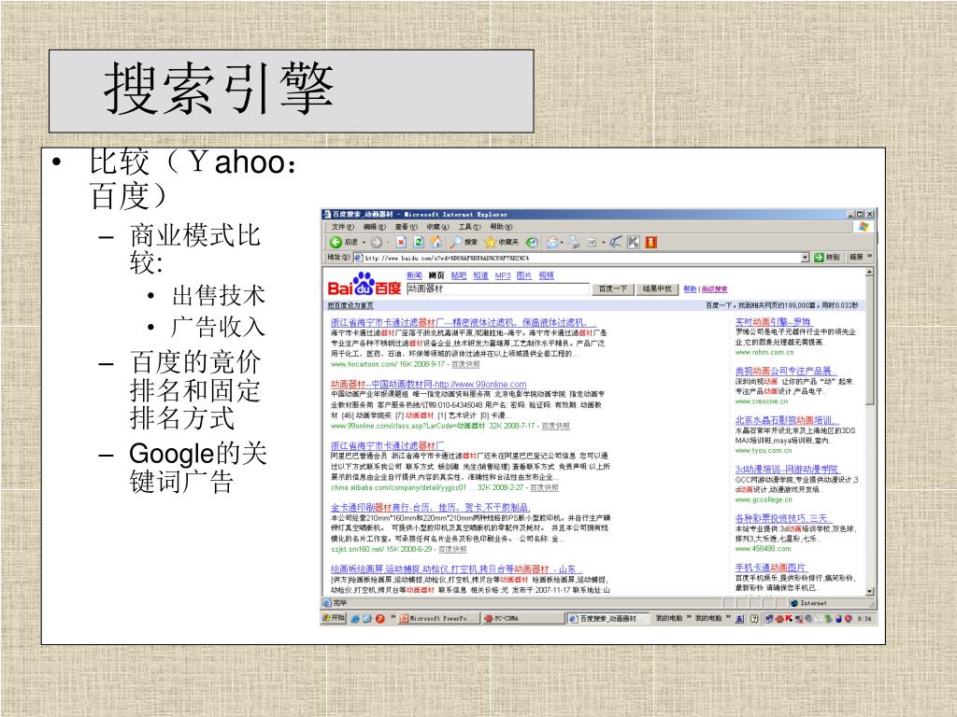Click the red download arrow toolbar icon

[x=651, y=242]
